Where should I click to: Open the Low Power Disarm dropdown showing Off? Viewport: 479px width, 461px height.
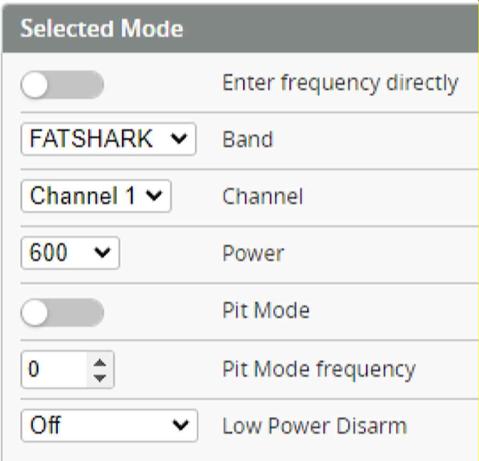[110, 425]
